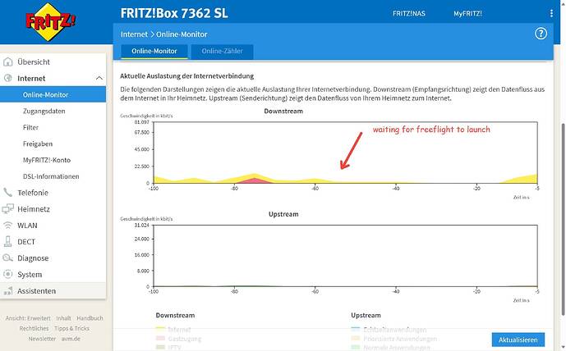Screen dimensions: 566x351
Task: Click the Upstream graph area
Action: (x=346, y=256)
